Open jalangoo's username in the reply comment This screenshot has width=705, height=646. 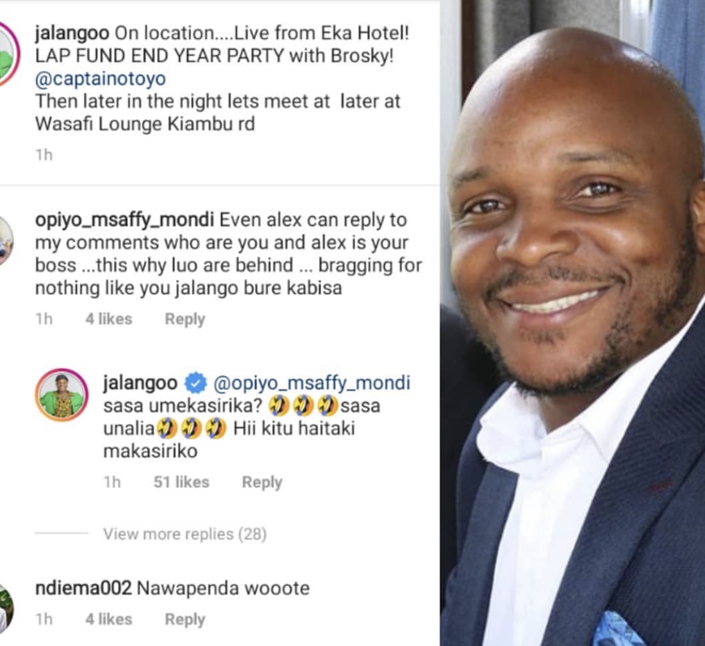click(140, 383)
